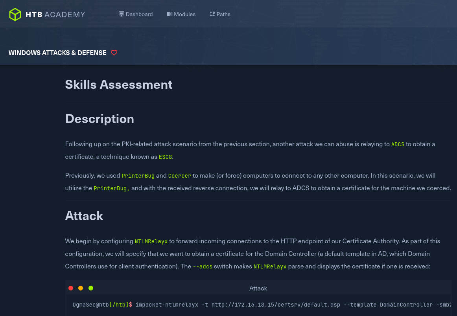Click the green dot on Attack terminal

pyautogui.click(x=91, y=288)
